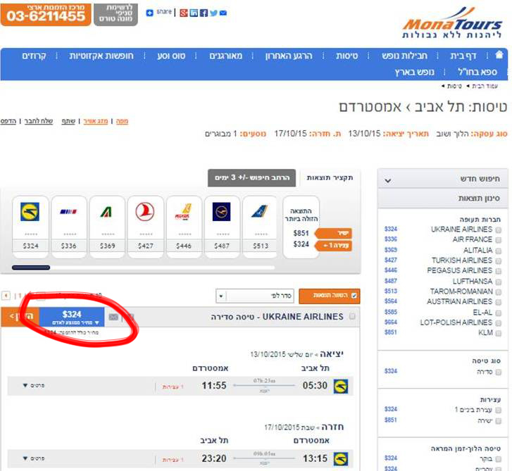Click the Twitter share icon

point(213,13)
